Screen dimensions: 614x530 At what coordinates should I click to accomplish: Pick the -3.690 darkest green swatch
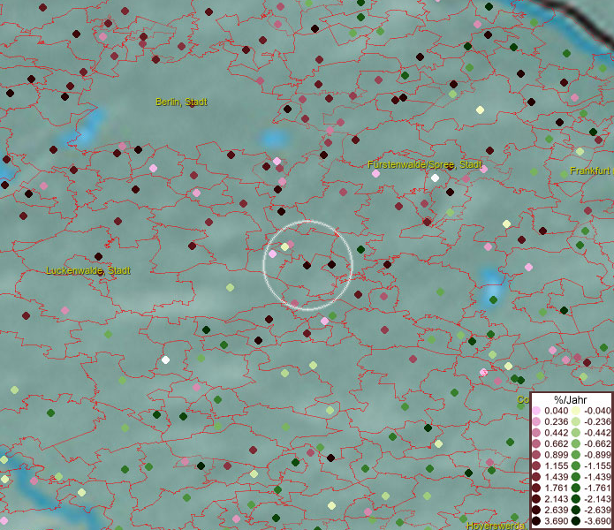click(x=576, y=521)
